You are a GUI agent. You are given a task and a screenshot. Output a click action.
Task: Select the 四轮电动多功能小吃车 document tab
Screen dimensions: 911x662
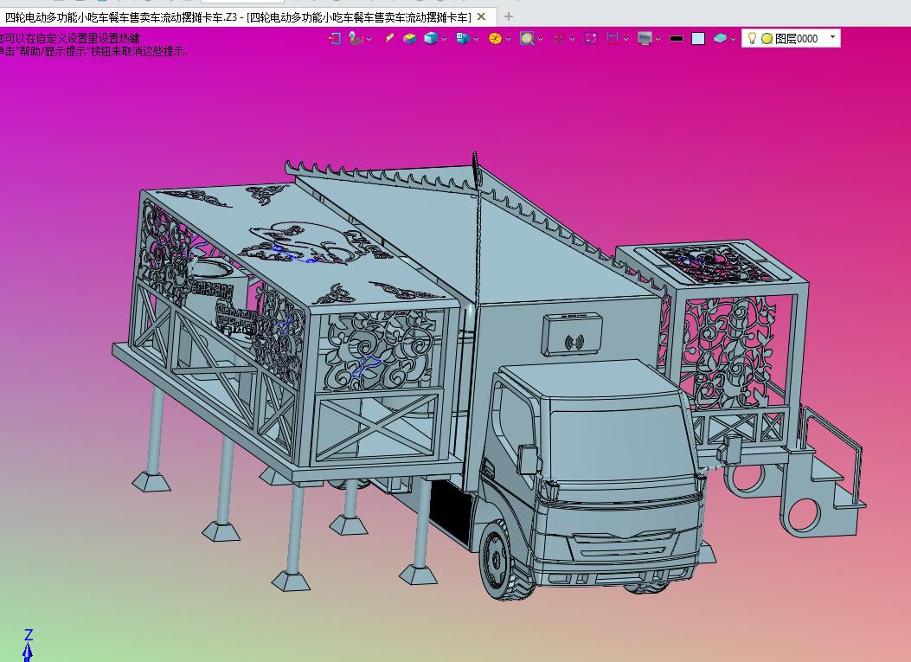coord(238,16)
